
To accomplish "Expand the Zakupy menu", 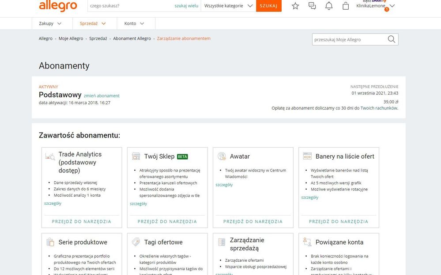I will [x=50, y=24].
